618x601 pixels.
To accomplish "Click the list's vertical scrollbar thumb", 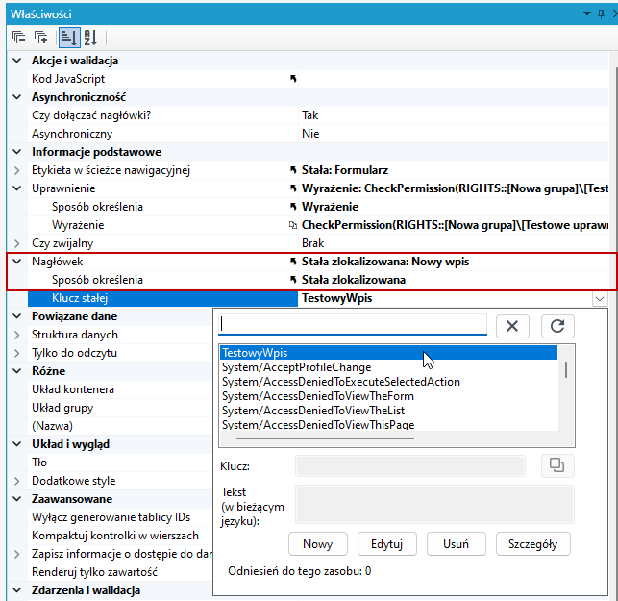I will point(566,370).
